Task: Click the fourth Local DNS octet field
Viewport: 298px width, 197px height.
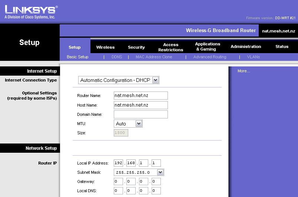Action: click(x=156, y=191)
